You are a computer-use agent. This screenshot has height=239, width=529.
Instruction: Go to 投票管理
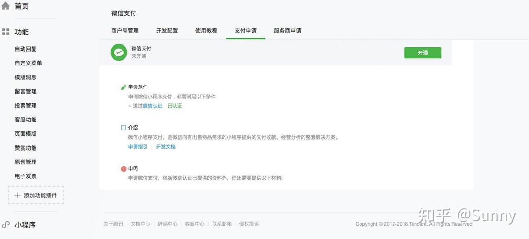pos(26,106)
